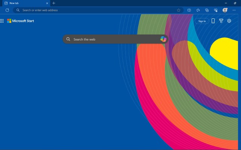Open the Collections panel
The height and width of the screenshot is (150, 241).
[207, 10]
